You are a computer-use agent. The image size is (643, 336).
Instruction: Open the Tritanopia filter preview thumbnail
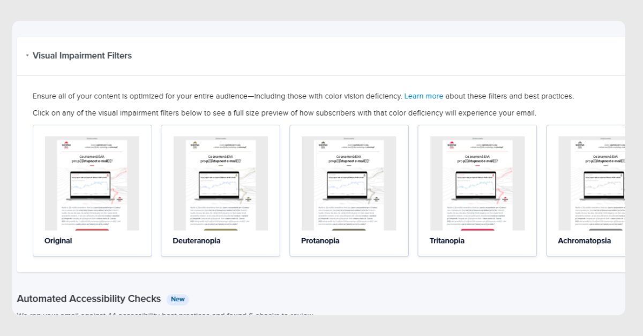pyautogui.click(x=477, y=184)
